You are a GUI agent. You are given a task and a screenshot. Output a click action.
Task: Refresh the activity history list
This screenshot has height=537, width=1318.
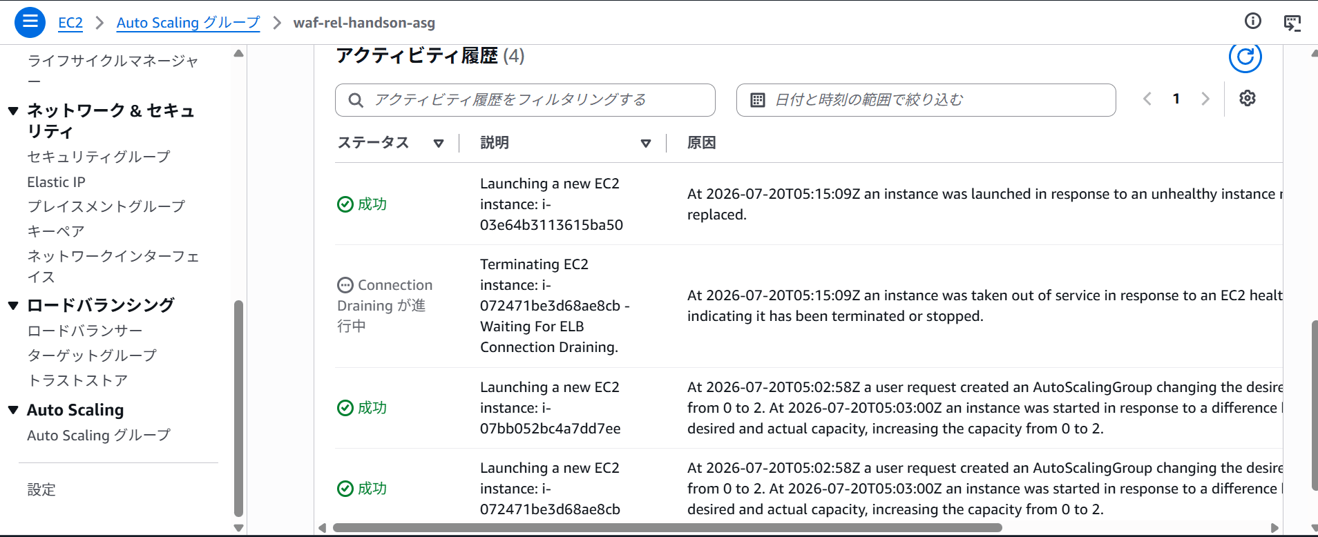(1245, 57)
